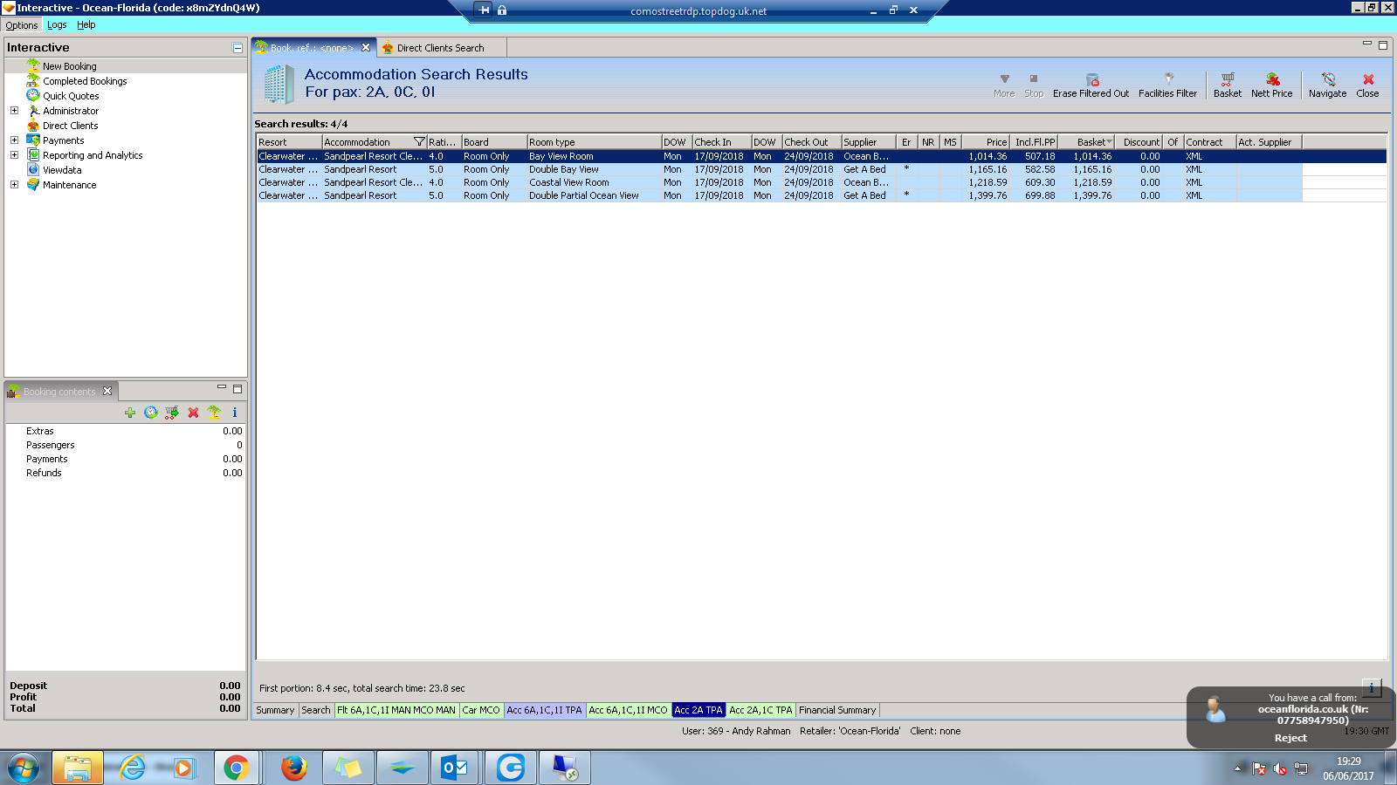
Task: Open Firefox from the taskbar
Action: 293,768
